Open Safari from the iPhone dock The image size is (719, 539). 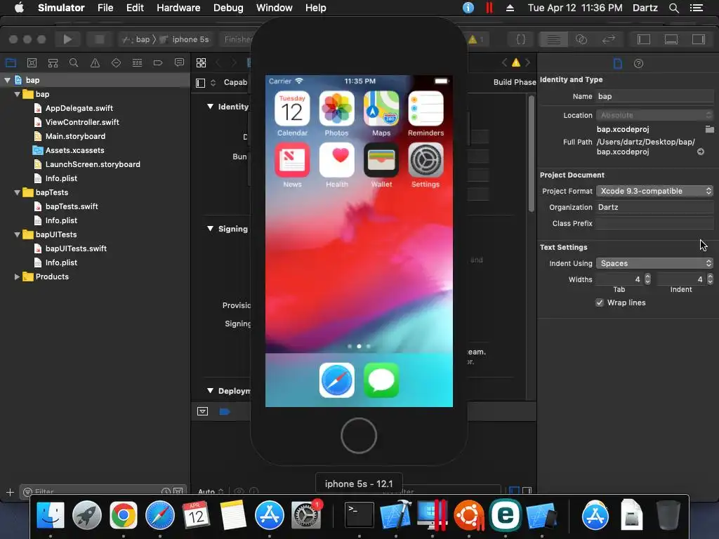click(x=336, y=380)
